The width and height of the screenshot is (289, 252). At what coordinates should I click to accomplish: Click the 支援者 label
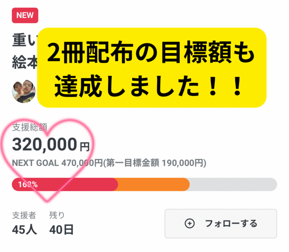point(24,215)
